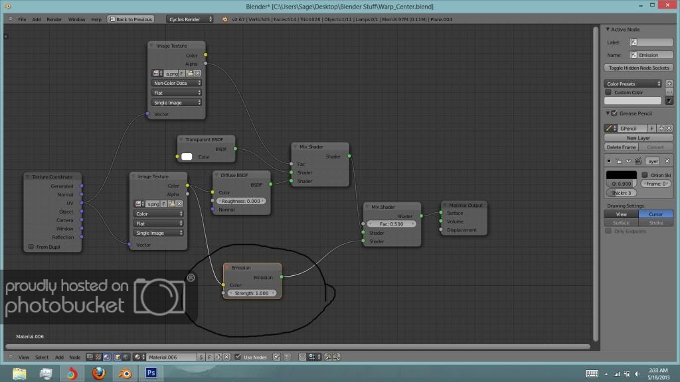Viewport: 680px width, 382px height.
Task: Open file icon on a.png texture node
Action: pyautogui.click(x=189, y=74)
